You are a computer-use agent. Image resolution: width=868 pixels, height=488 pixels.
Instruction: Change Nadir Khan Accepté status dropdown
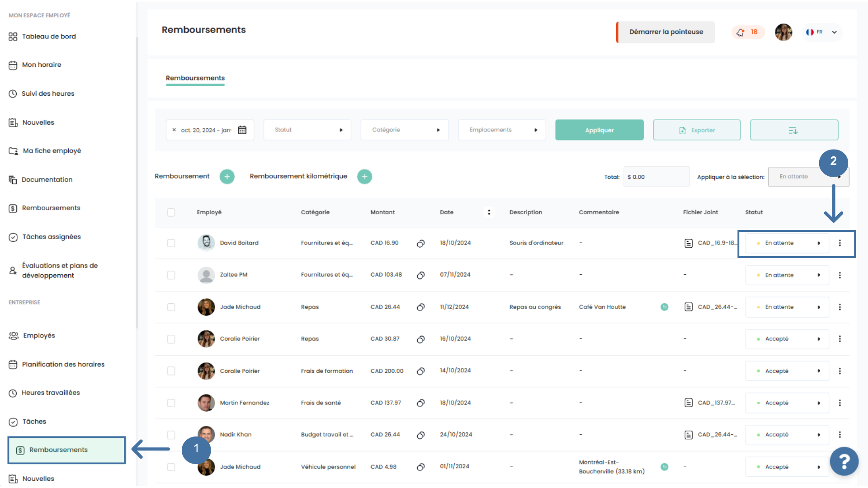coord(787,435)
